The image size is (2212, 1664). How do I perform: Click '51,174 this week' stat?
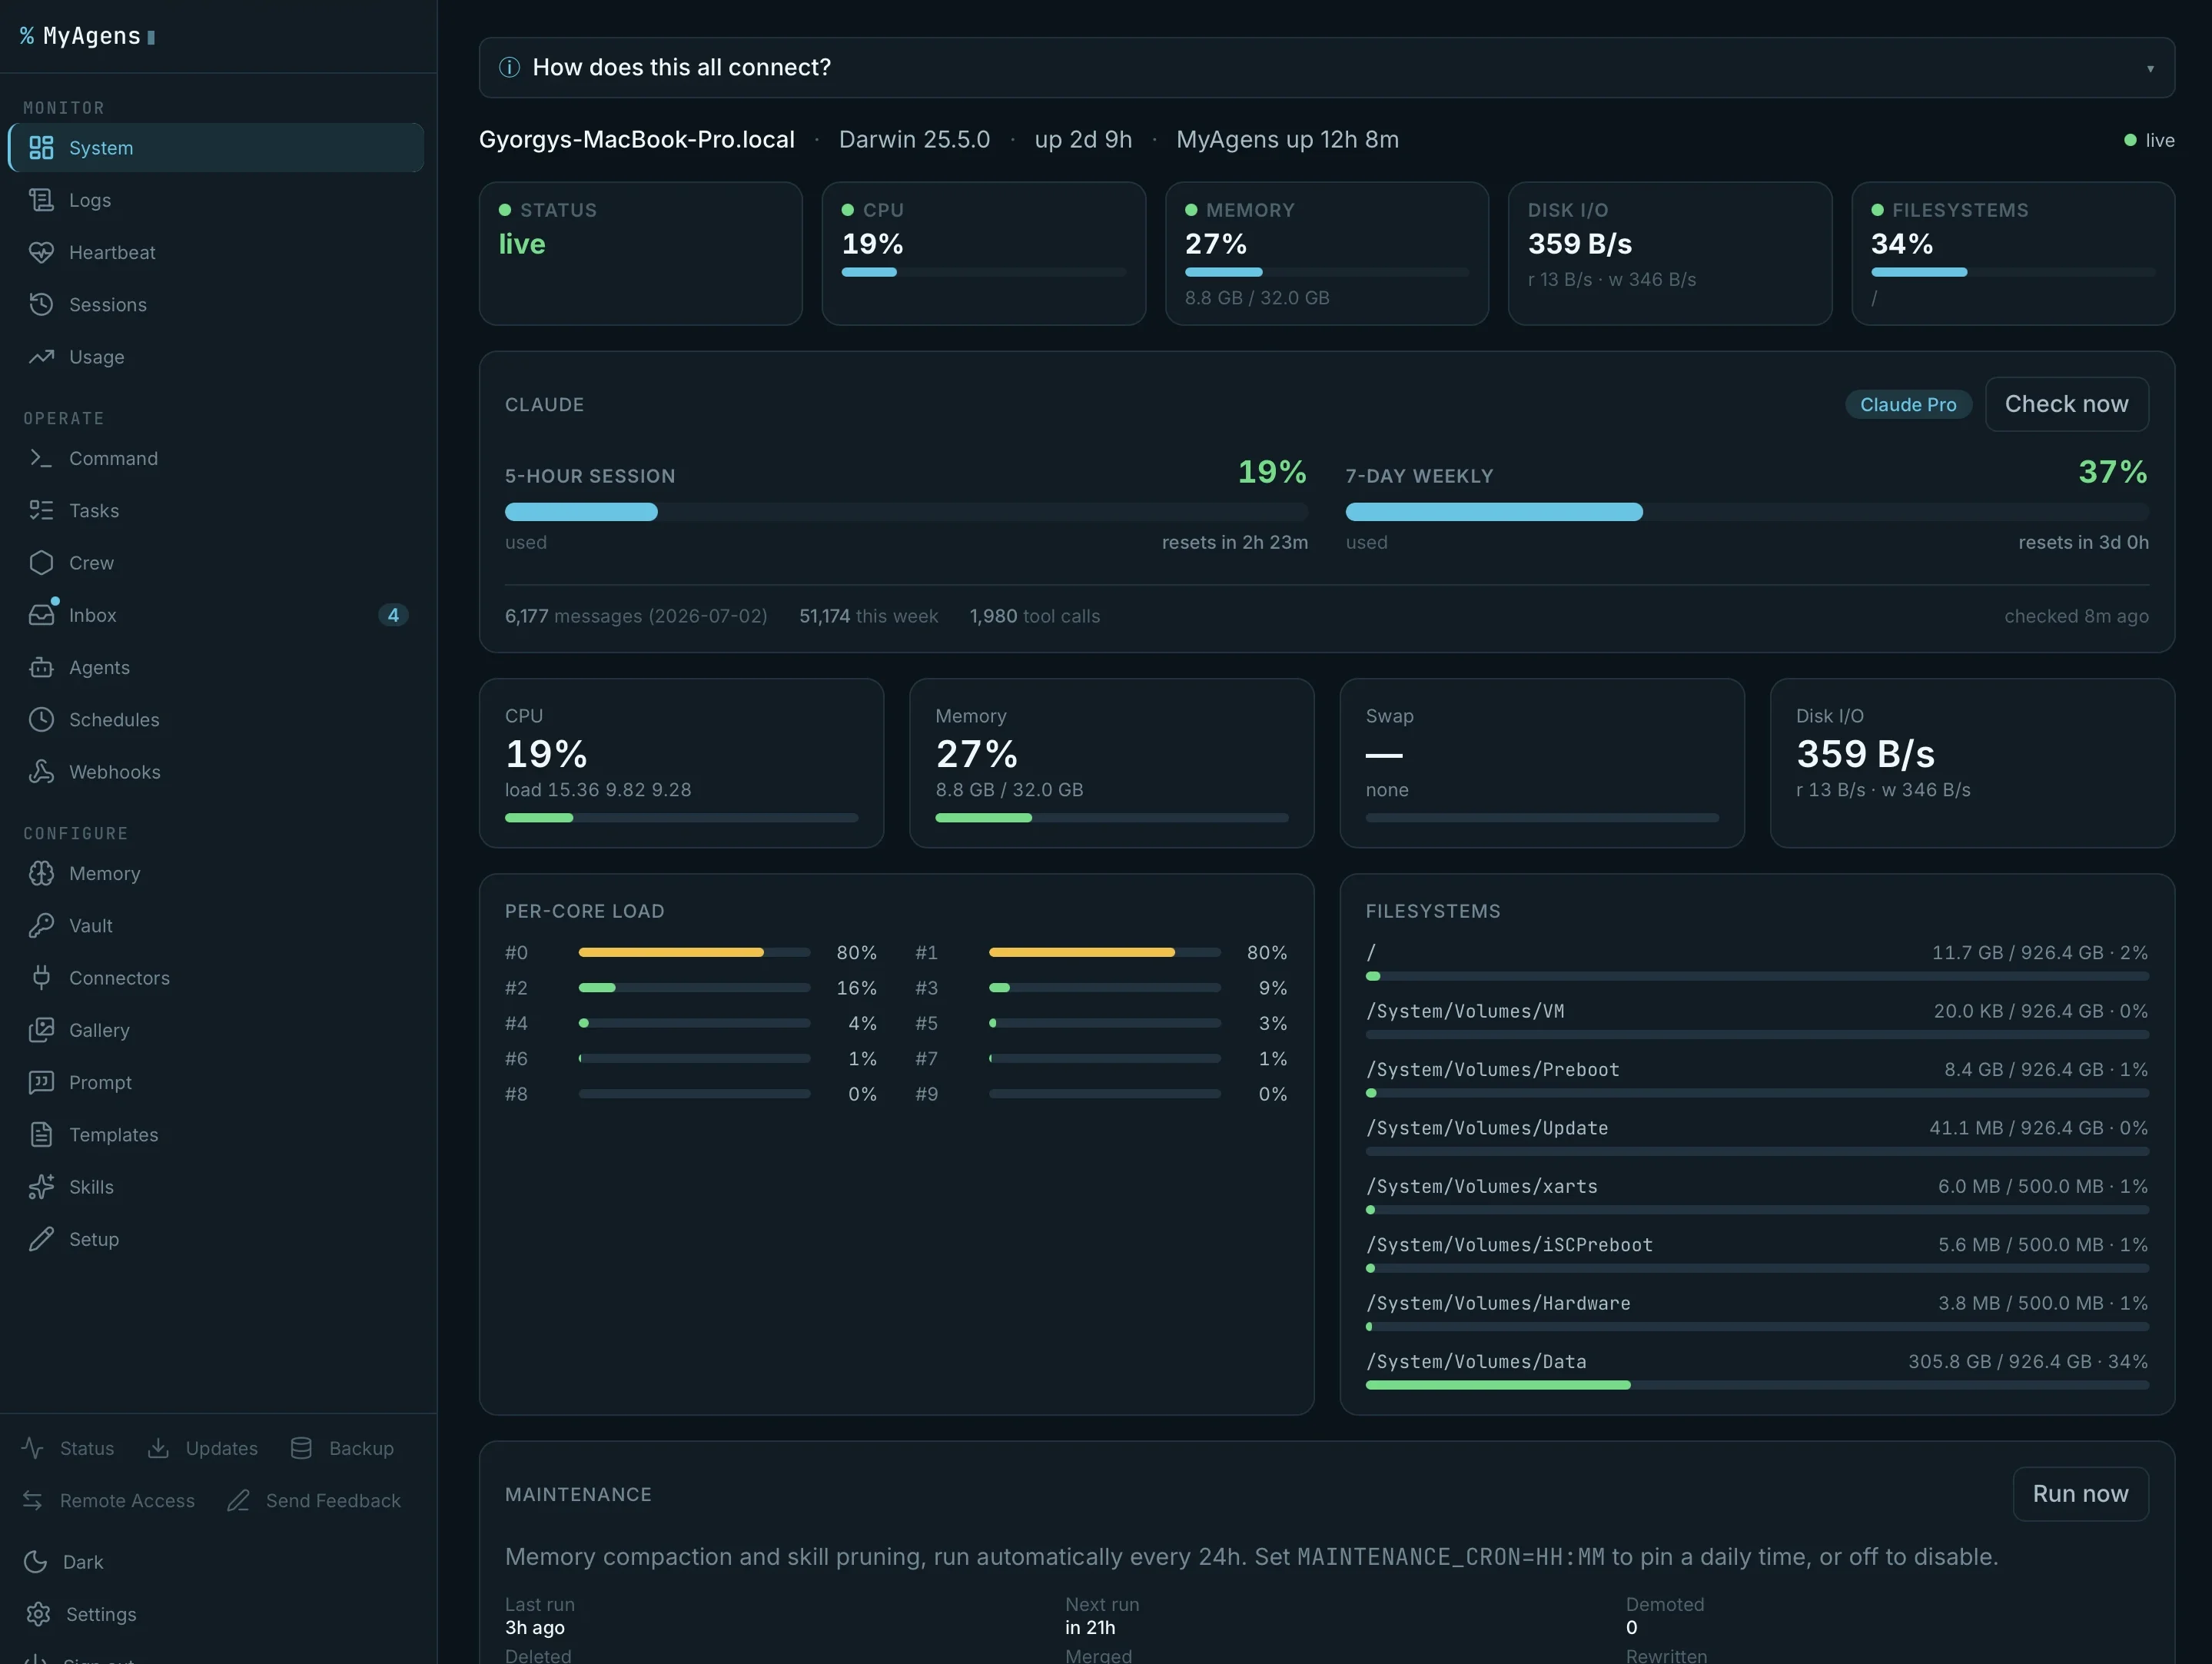[x=868, y=616]
